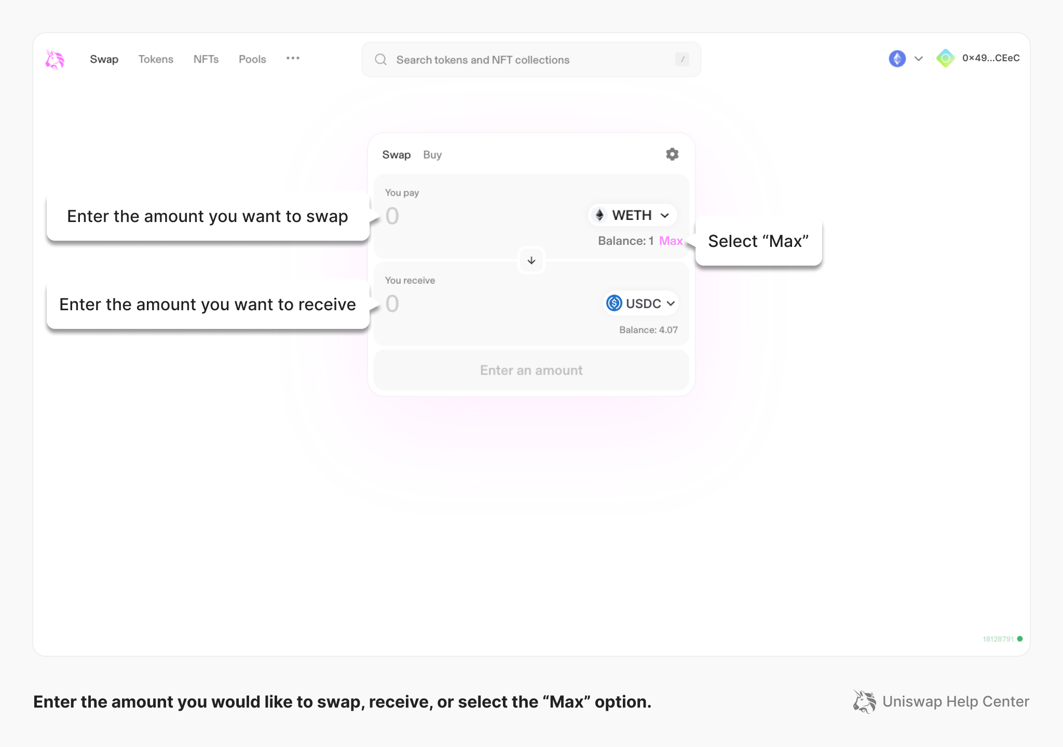
Task: Switch to the Buy tab
Action: point(432,155)
